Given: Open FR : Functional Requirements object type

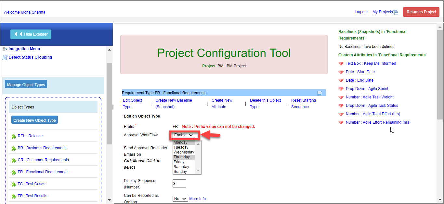Looking at the screenshot, I should coord(44,172).
